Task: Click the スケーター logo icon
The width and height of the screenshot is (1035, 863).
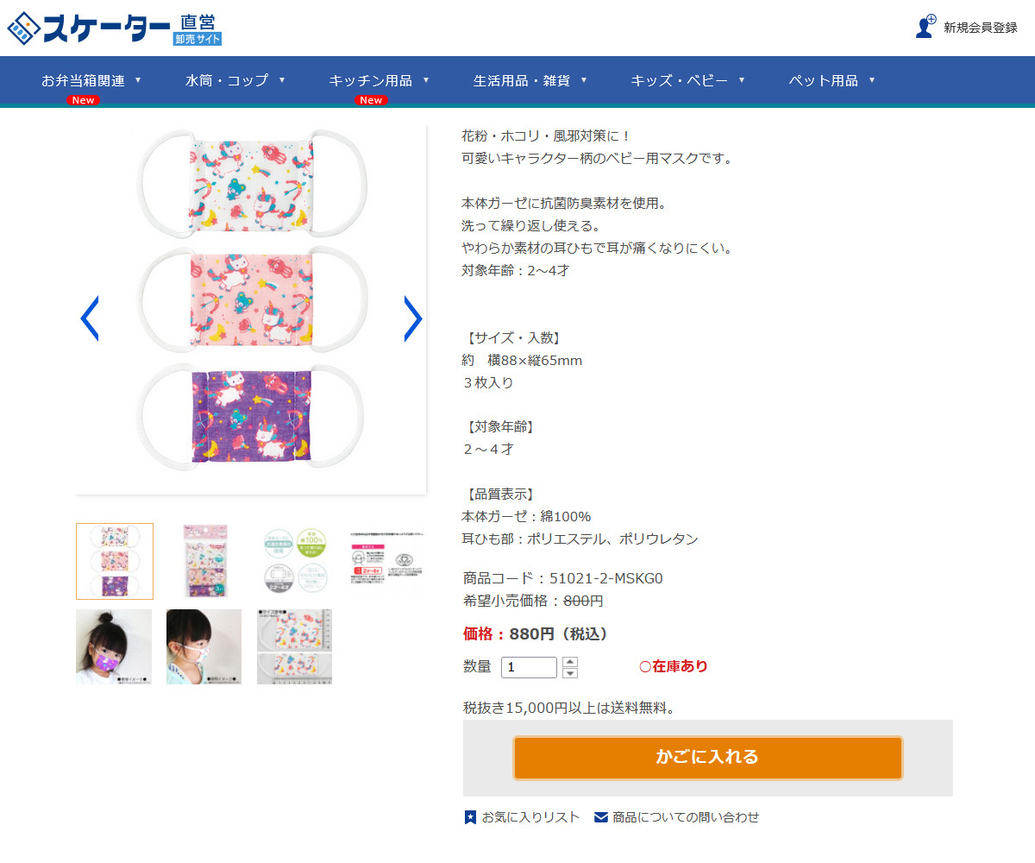Action: [x=24, y=28]
